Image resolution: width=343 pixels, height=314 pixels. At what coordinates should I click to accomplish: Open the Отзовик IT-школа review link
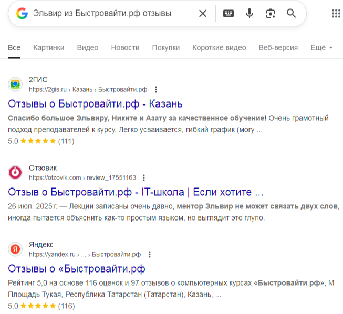136,191
